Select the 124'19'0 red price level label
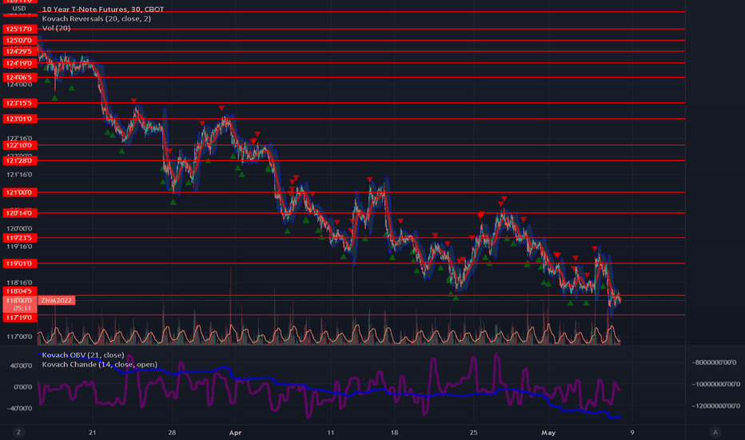745x440 pixels. (19, 63)
